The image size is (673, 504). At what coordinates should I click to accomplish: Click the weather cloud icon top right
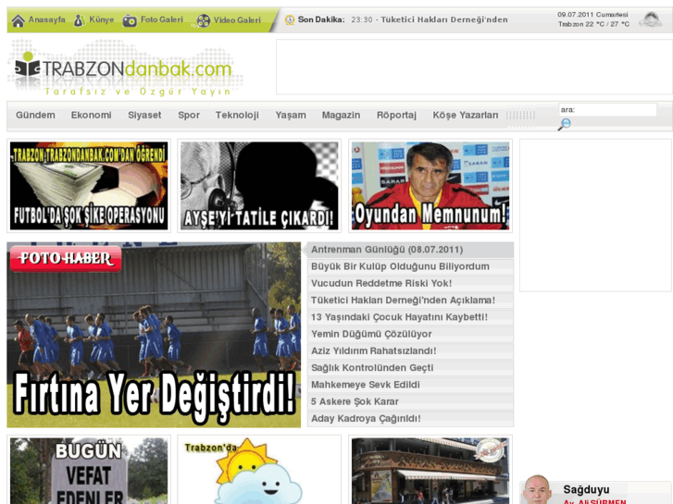point(651,19)
